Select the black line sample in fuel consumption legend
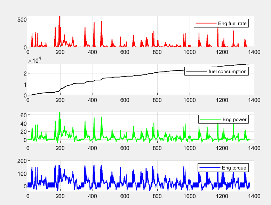Screen dimensions: 271x205 pos(197,71)
